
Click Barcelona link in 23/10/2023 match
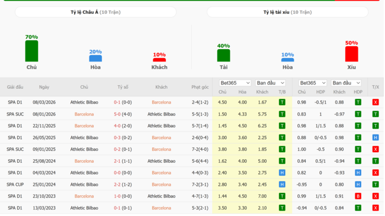click(84, 196)
